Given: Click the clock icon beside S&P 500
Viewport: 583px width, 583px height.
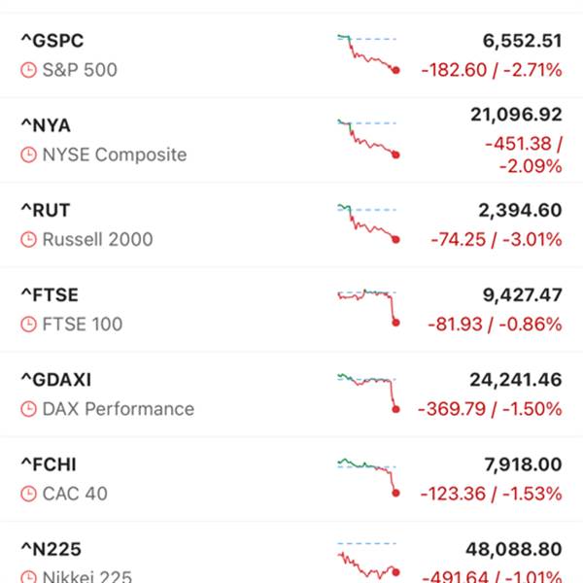Looking at the screenshot, I should [28, 70].
